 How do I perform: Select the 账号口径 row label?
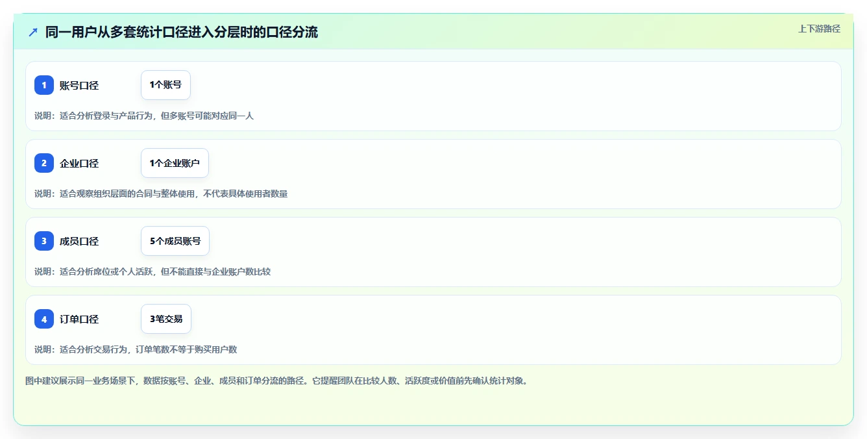pyautogui.click(x=79, y=85)
